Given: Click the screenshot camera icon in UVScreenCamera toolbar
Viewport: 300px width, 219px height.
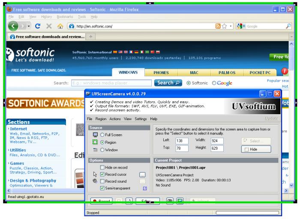Looking at the screenshot, I should tap(170, 201).
